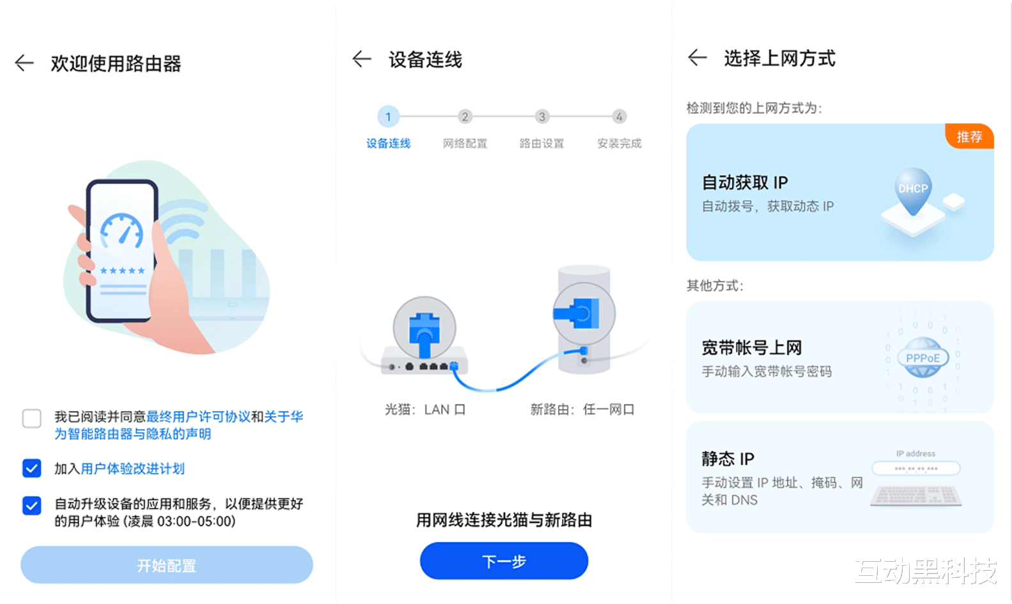1012x604 pixels.
Task: Go back from 选择上网方式 screen
Action: tap(697, 58)
